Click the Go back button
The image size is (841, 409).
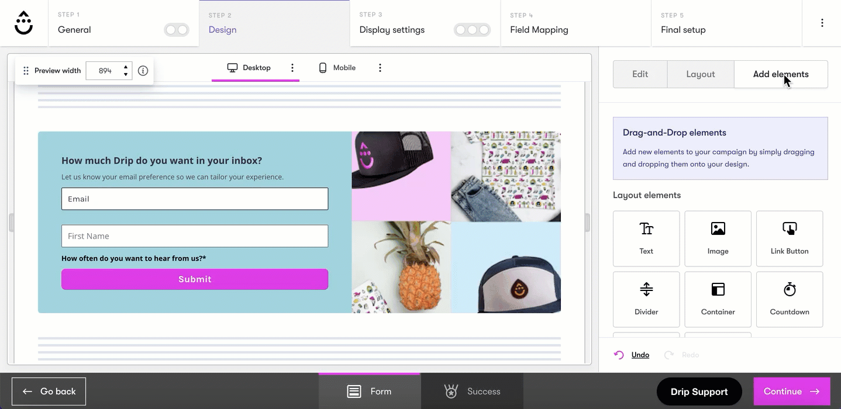click(x=49, y=391)
